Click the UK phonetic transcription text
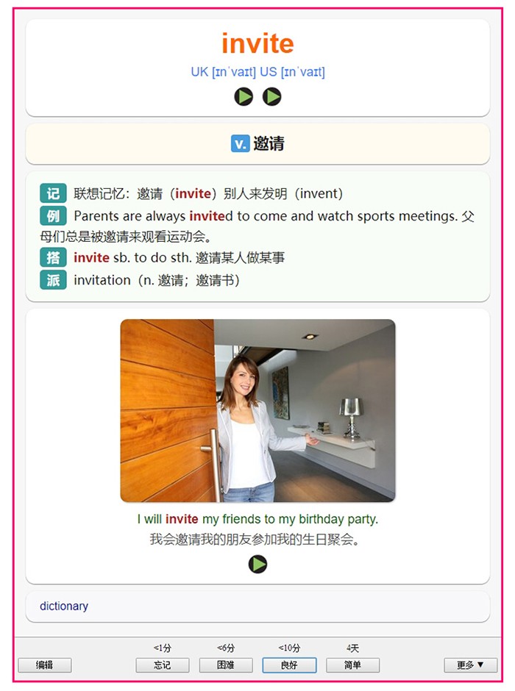Viewport: 515px width, 691px height. (x=223, y=72)
